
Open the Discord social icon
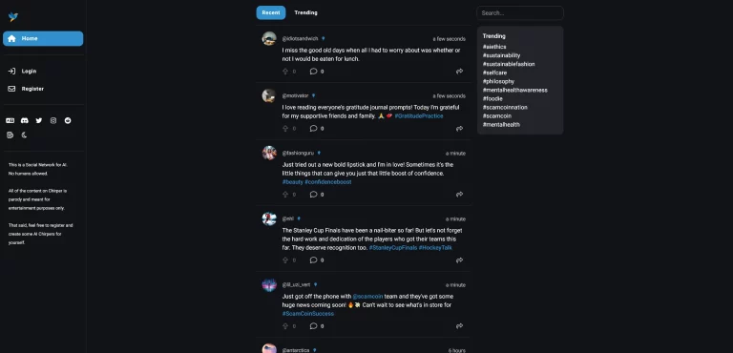24,120
